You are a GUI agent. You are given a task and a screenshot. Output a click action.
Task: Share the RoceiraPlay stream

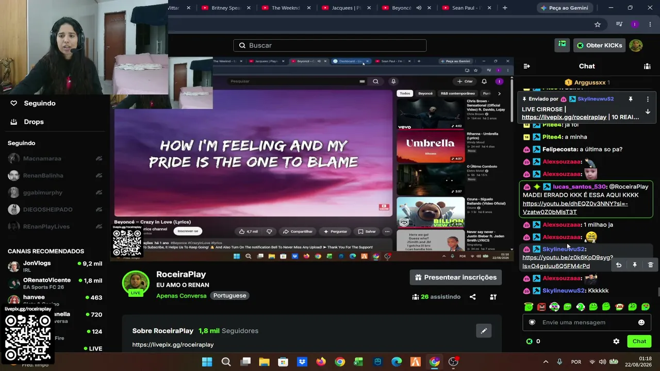pos(472,297)
